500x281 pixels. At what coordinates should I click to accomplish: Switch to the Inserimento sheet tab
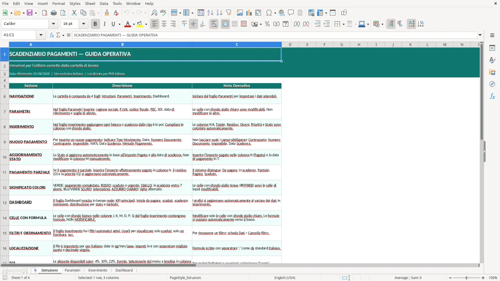[97, 270]
